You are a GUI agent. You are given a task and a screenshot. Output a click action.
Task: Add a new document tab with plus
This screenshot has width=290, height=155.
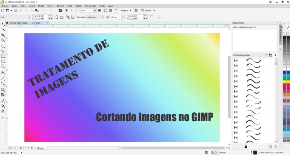click(x=48, y=23)
